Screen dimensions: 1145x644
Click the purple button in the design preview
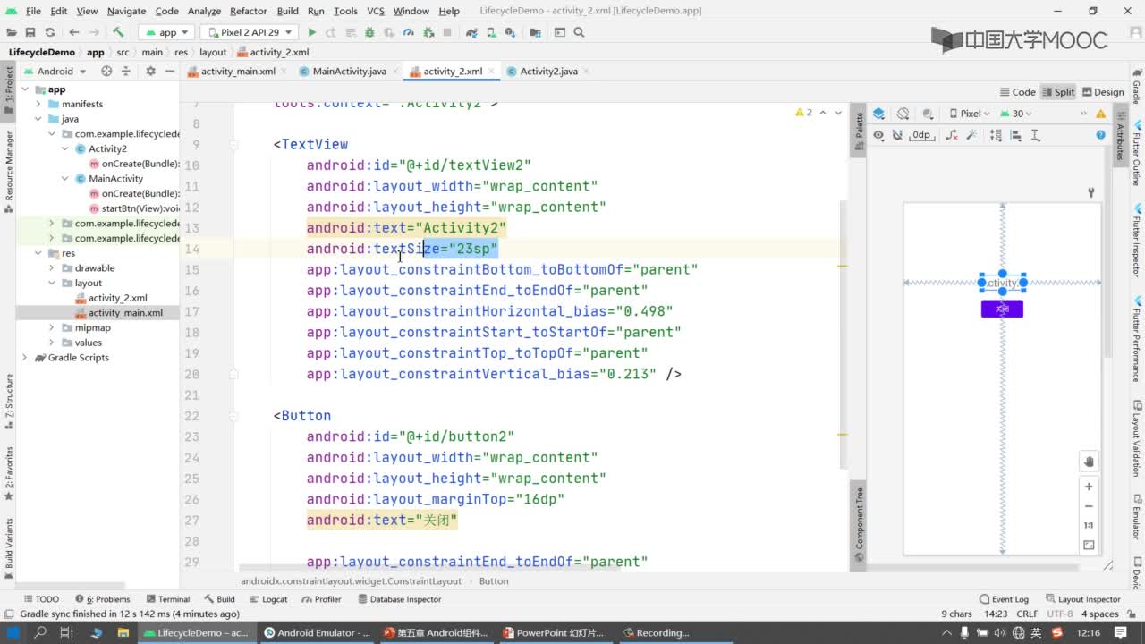click(1002, 309)
